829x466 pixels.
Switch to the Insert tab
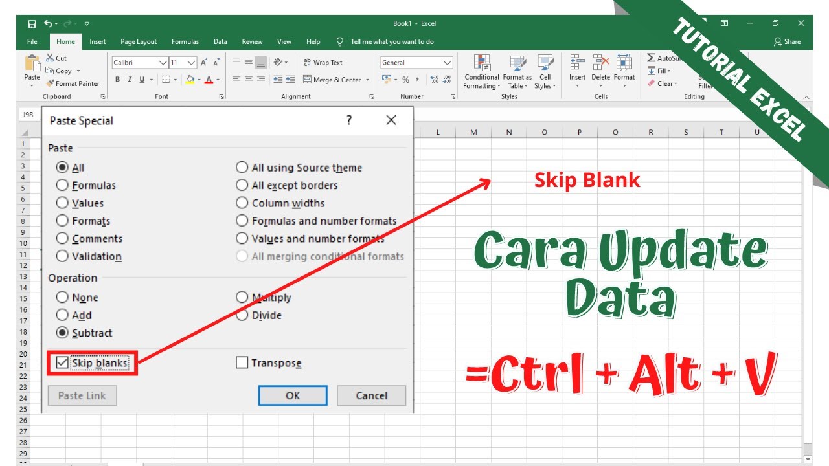click(98, 41)
